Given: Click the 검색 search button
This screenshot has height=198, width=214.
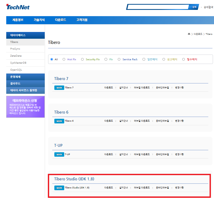Looking at the screenshot, I should [x=194, y=7].
